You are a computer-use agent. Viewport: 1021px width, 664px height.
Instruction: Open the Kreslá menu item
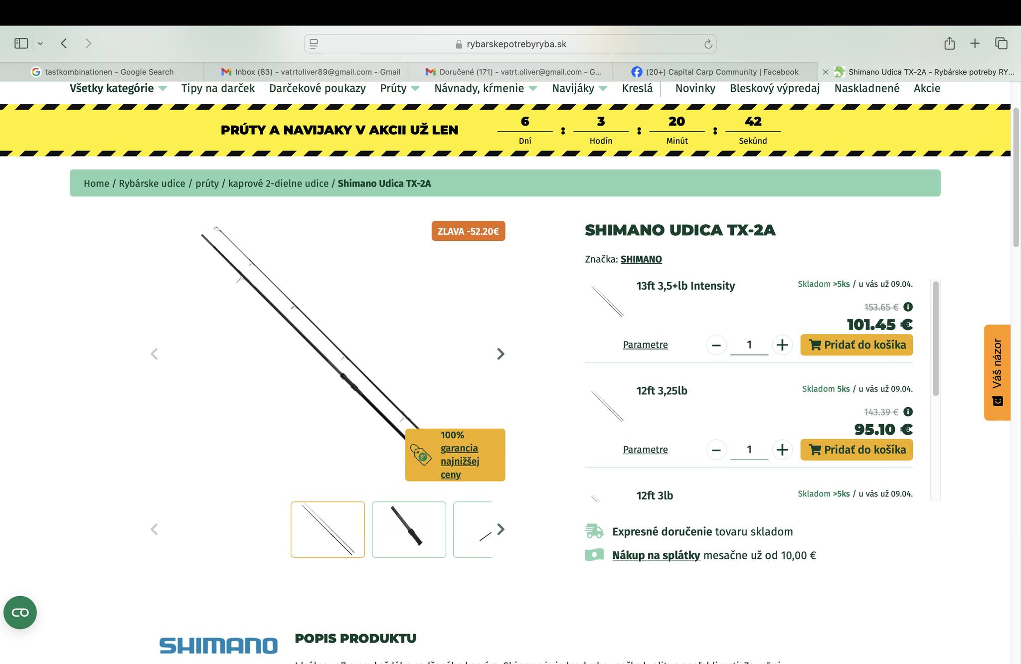point(637,88)
